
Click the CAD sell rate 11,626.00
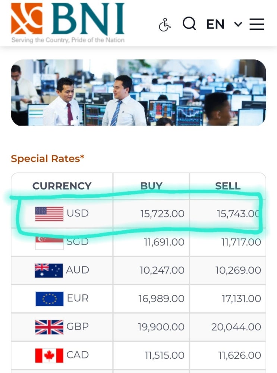point(240,355)
